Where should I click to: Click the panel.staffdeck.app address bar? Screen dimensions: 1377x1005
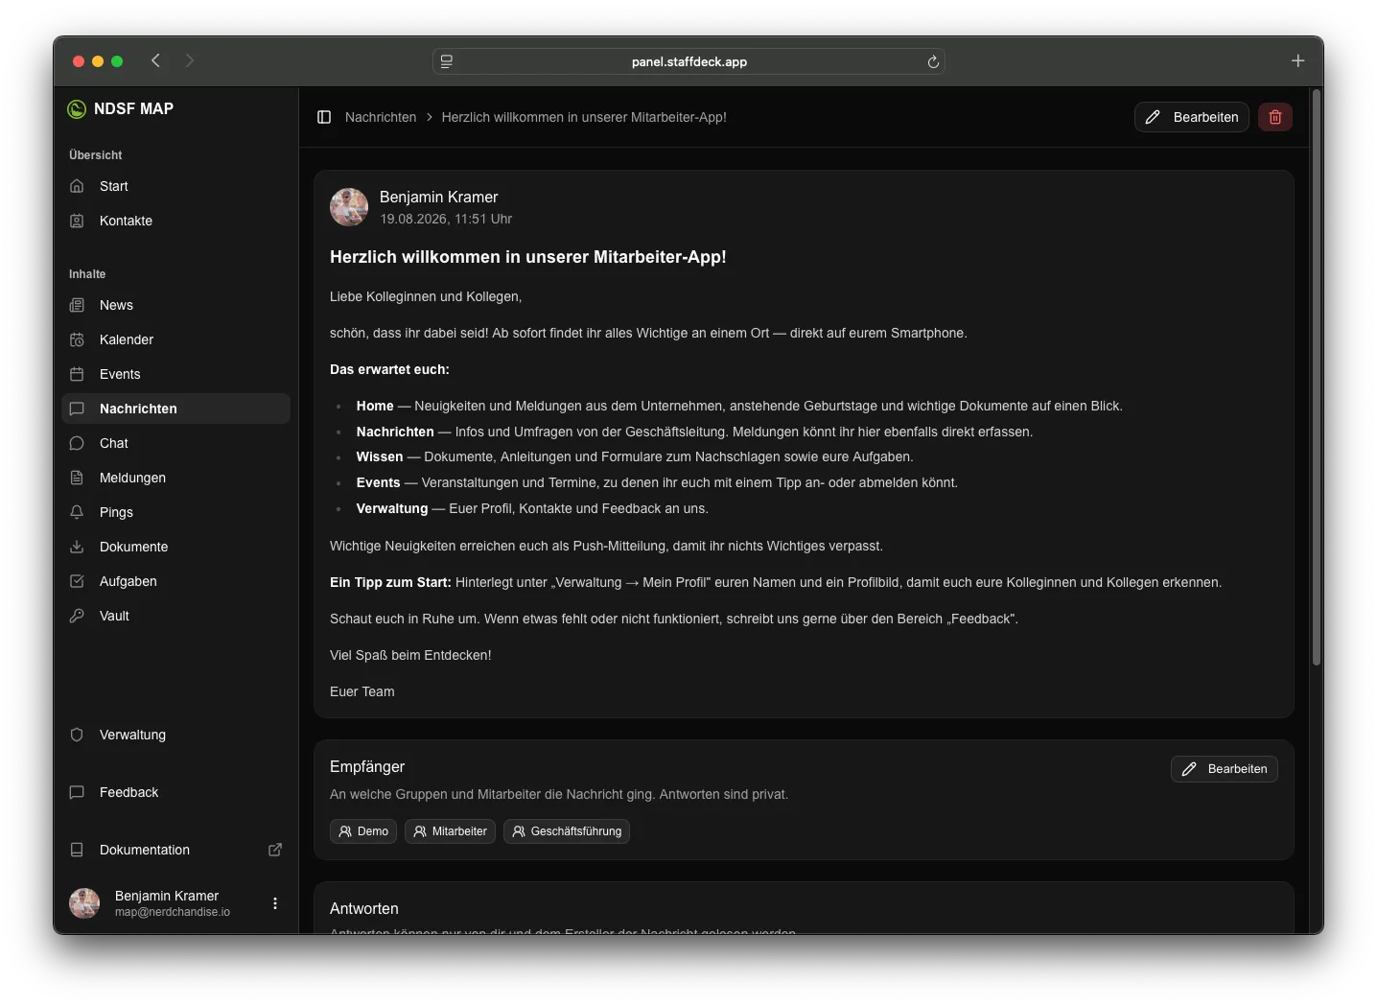(x=688, y=61)
